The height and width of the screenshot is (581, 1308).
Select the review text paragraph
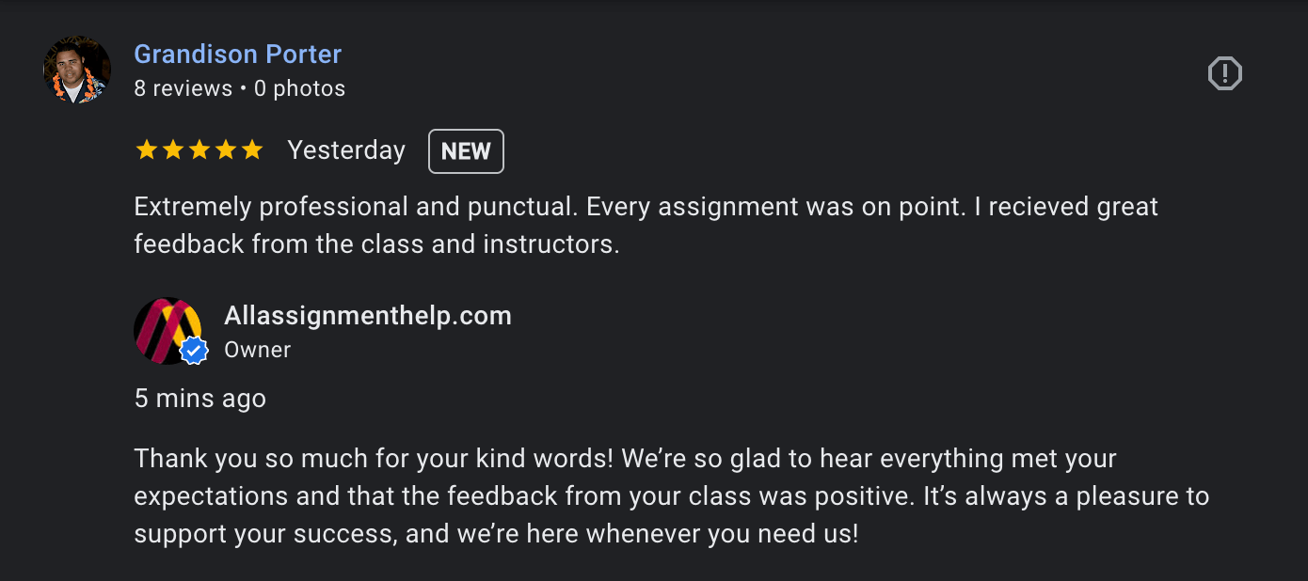click(646, 225)
